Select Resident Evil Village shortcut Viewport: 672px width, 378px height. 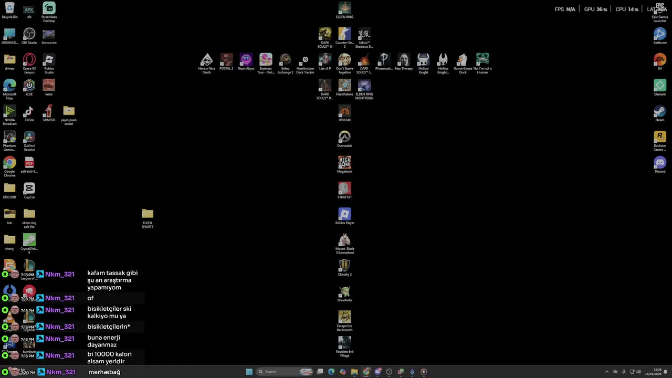click(344, 346)
